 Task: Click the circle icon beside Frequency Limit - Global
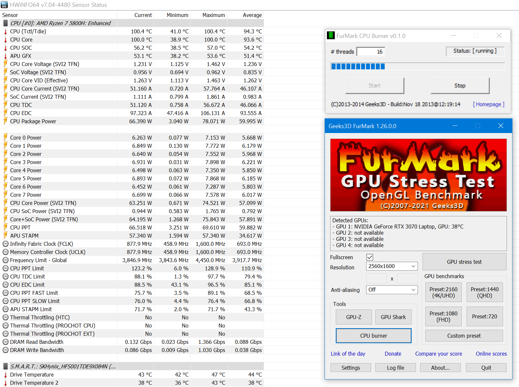click(x=6, y=260)
